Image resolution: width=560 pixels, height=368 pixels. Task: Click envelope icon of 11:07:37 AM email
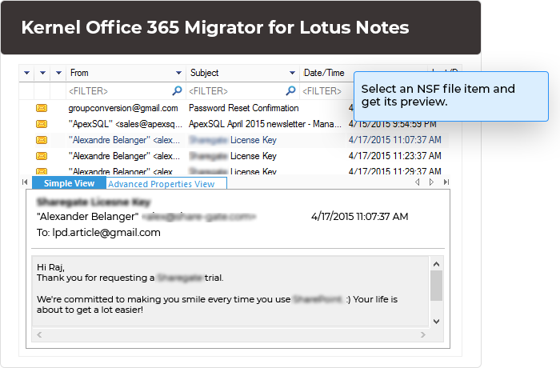pos(42,140)
